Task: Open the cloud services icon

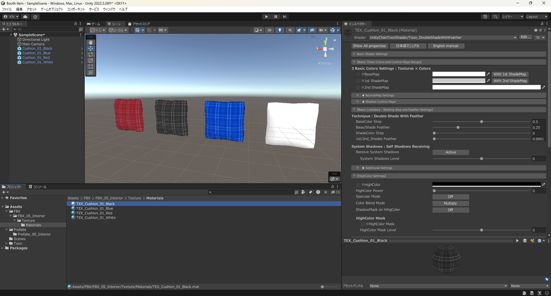Action: click(25, 17)
